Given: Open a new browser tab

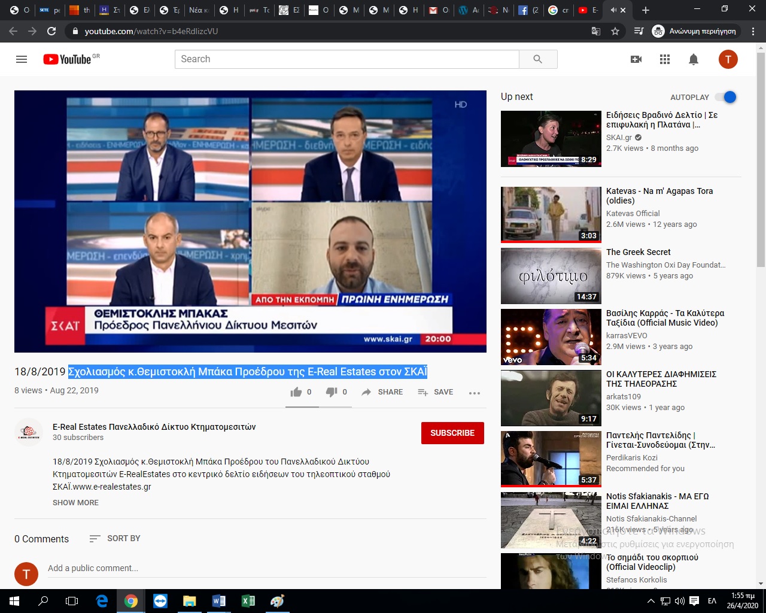Looking at the screenshot, I should [x=645, y=10].
